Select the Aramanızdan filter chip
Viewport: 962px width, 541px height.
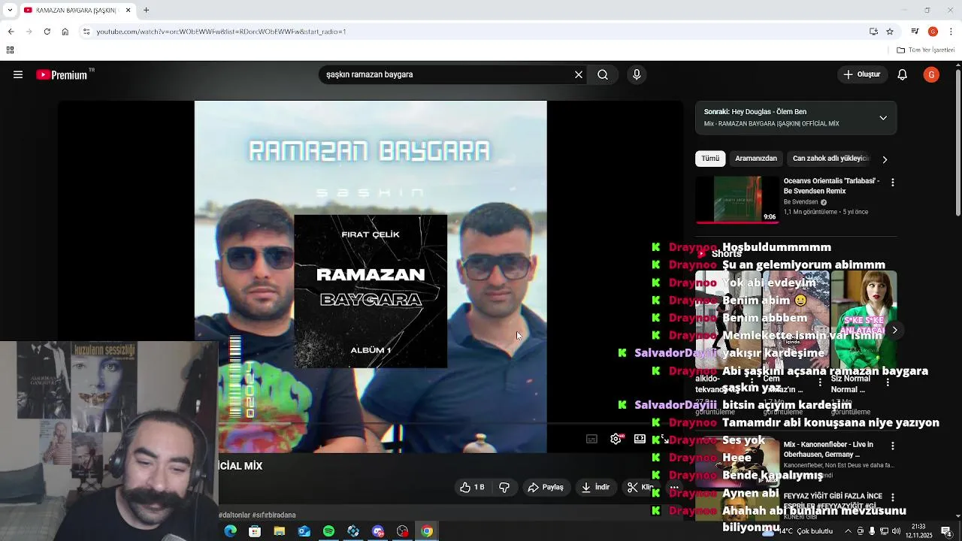[x=756, y=159]
